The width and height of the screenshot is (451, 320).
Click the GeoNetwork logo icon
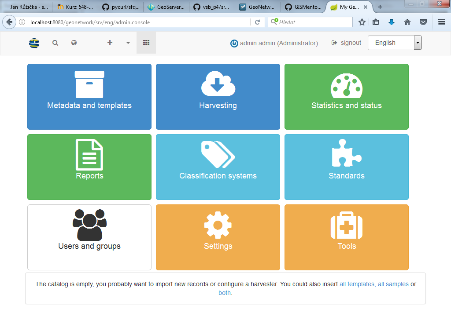tap(34, 43)
